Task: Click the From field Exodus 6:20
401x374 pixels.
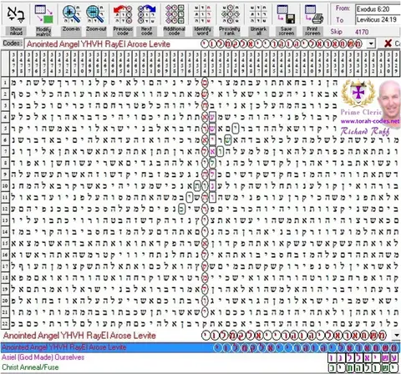Action: (x=378, y=9)
